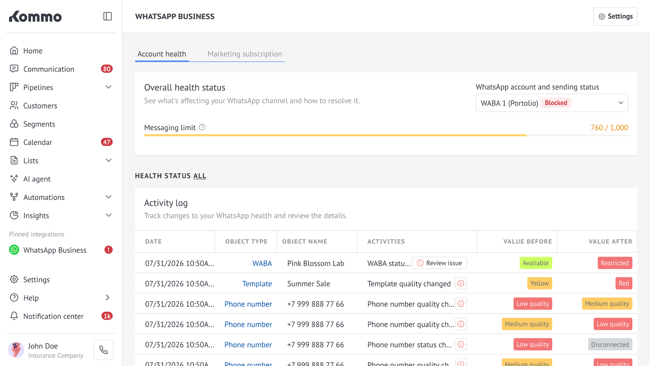Expand the Pipelines menu
This screenshot has height=366, width=650.
pyautogui.click(x=108, y=87)
